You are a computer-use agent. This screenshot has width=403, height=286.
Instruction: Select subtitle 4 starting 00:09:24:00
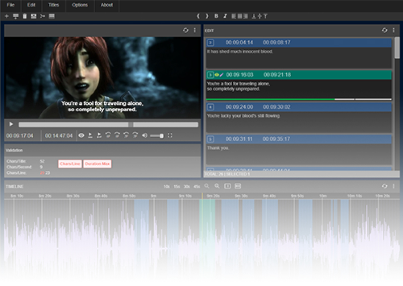coord(299,117)
